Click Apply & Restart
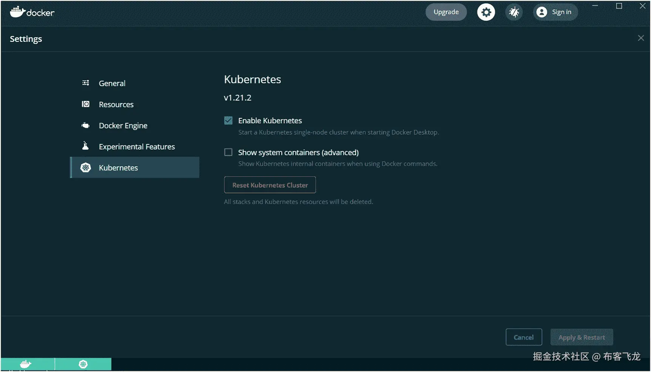The width and height of the screenshot is (651, 372). [582, 337]
